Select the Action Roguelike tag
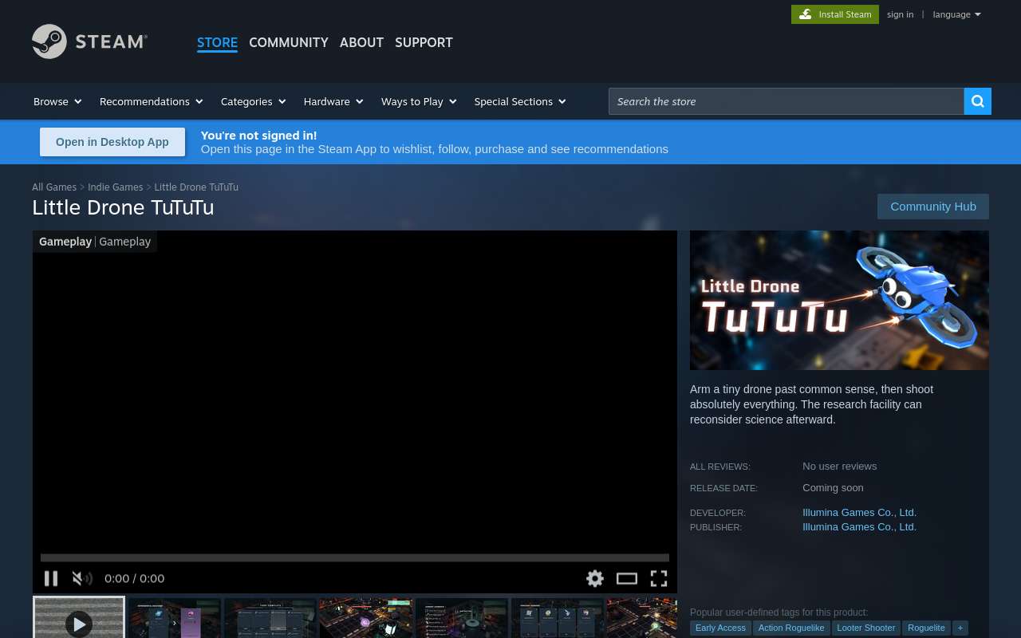Image resolution: width=1021 pixels, height=638 pixels. coord(791,628)
